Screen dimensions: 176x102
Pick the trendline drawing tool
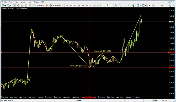pos(166,5)
